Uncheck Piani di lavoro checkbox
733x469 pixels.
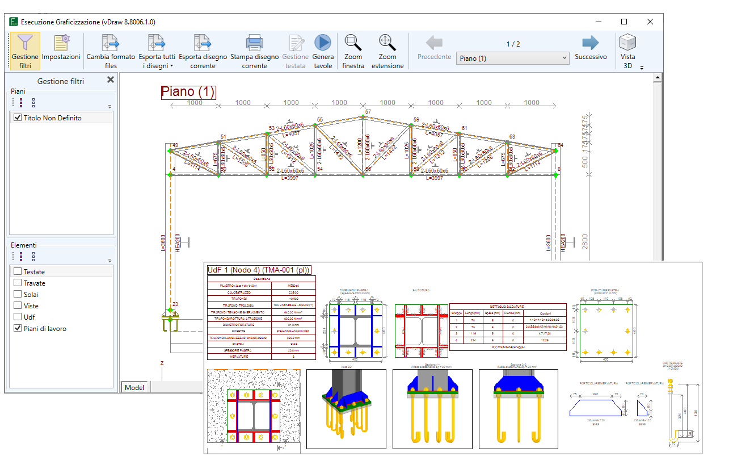click(x=18, y=328)
